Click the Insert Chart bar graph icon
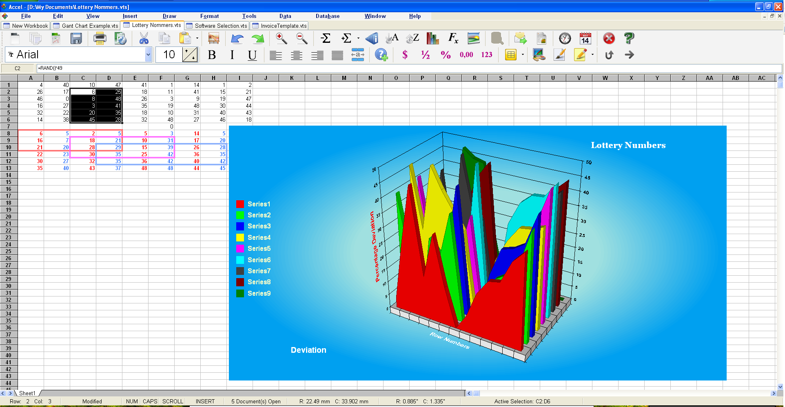The width and height of the screenshot is (785, 407). (432, 39)
